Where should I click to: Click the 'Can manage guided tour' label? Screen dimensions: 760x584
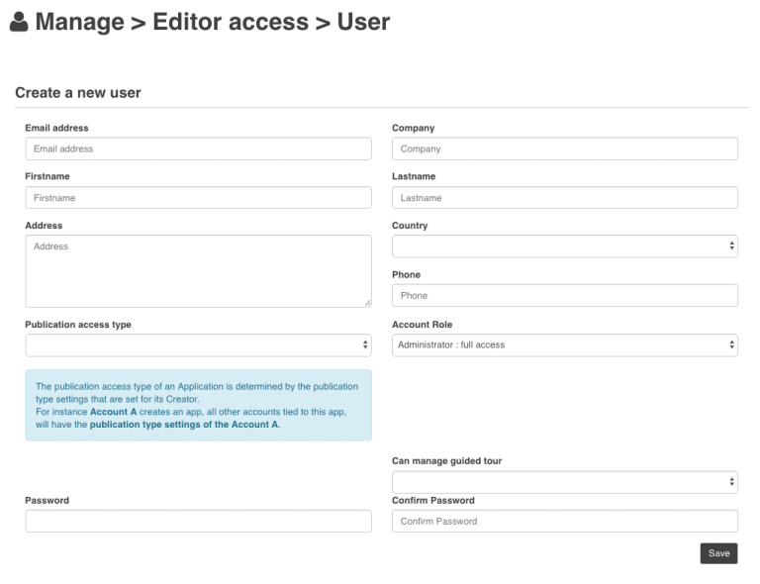click(x=446, y=461)
